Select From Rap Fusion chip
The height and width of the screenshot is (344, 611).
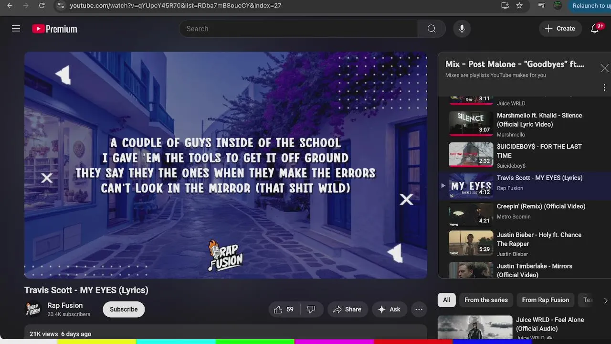point(545,300)
